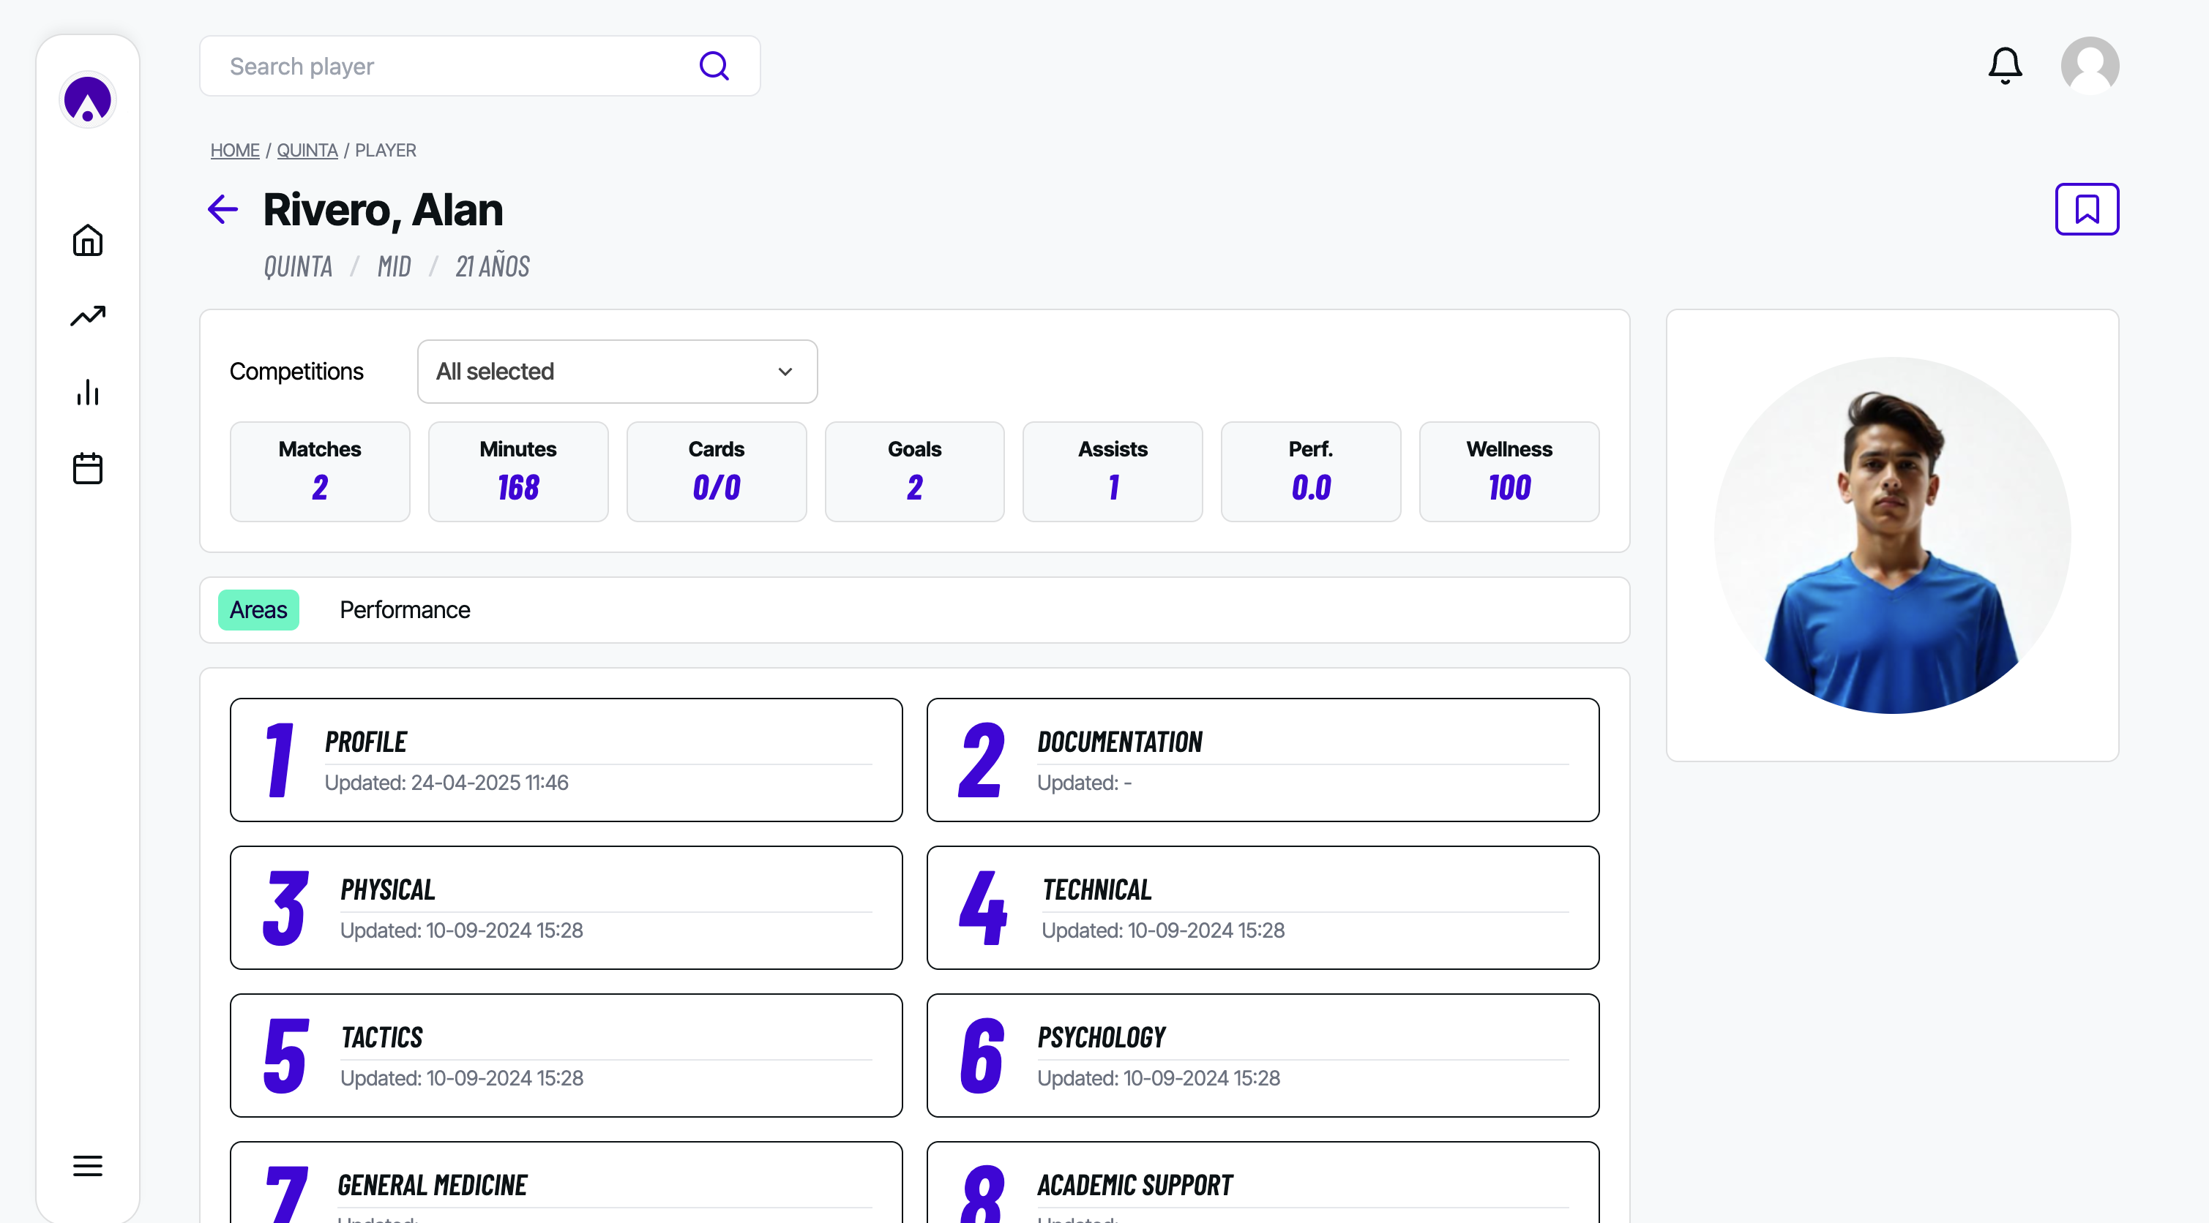Bookmark this player
This screenshot has height=1223, width=2209.
click(2086, 209)
